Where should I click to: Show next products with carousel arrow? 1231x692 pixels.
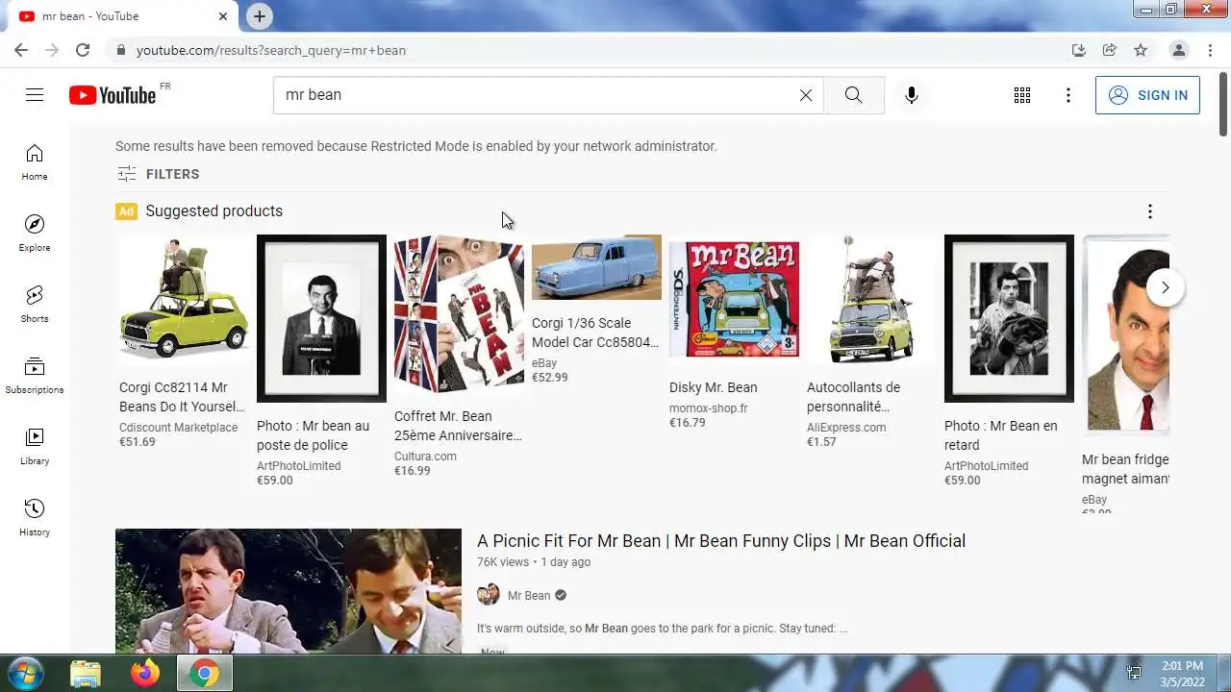1166,287
